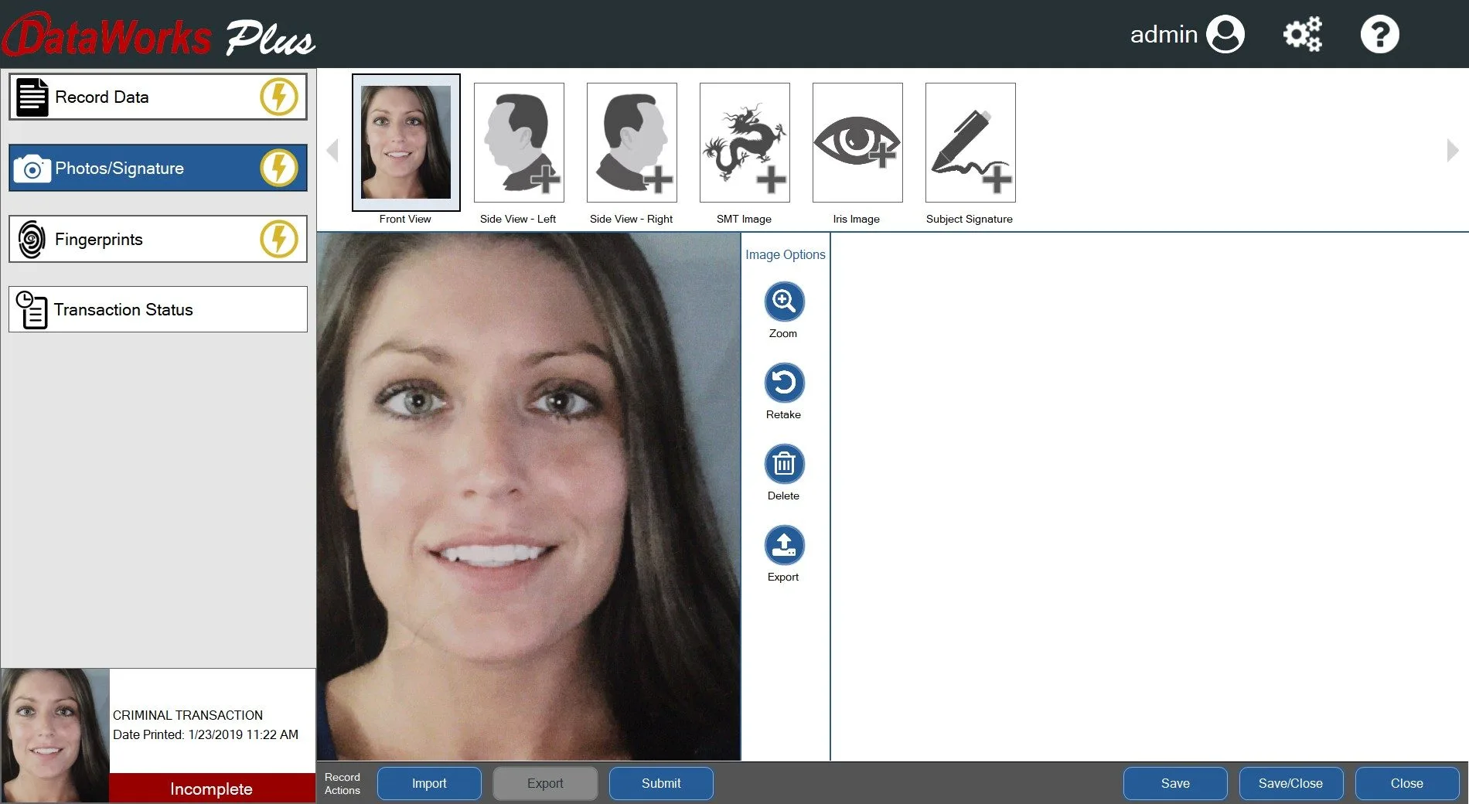Image resolution: width=1469 pixels, height=804 pixels.
Task: Click the Import record action button
Action: [429, 783]
